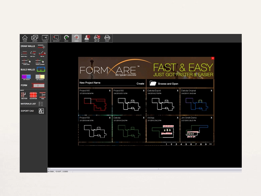This screenshot has width=261, height=196.
Task: Click the >> next pages arrow
Action: pyautogui.click(x=210, y=144)
